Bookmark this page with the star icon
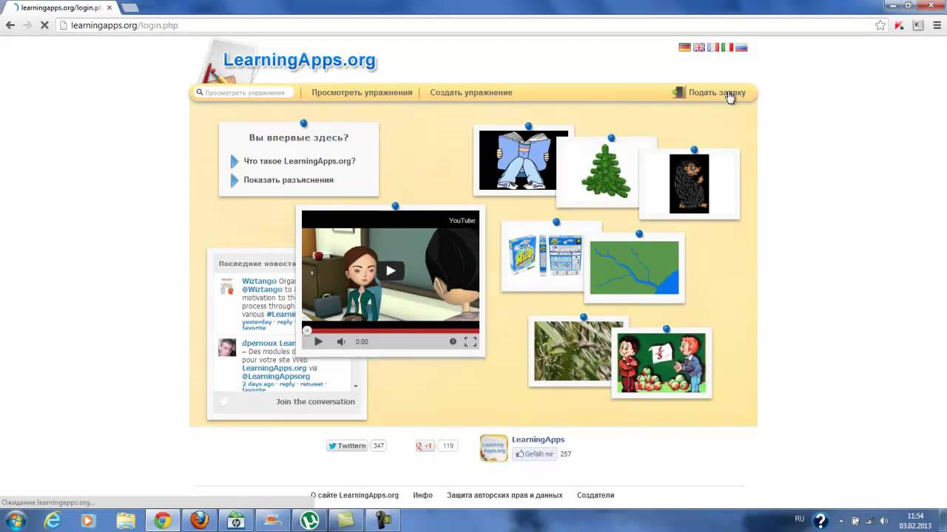Screen dimensions: 947x532 point(880,25)
